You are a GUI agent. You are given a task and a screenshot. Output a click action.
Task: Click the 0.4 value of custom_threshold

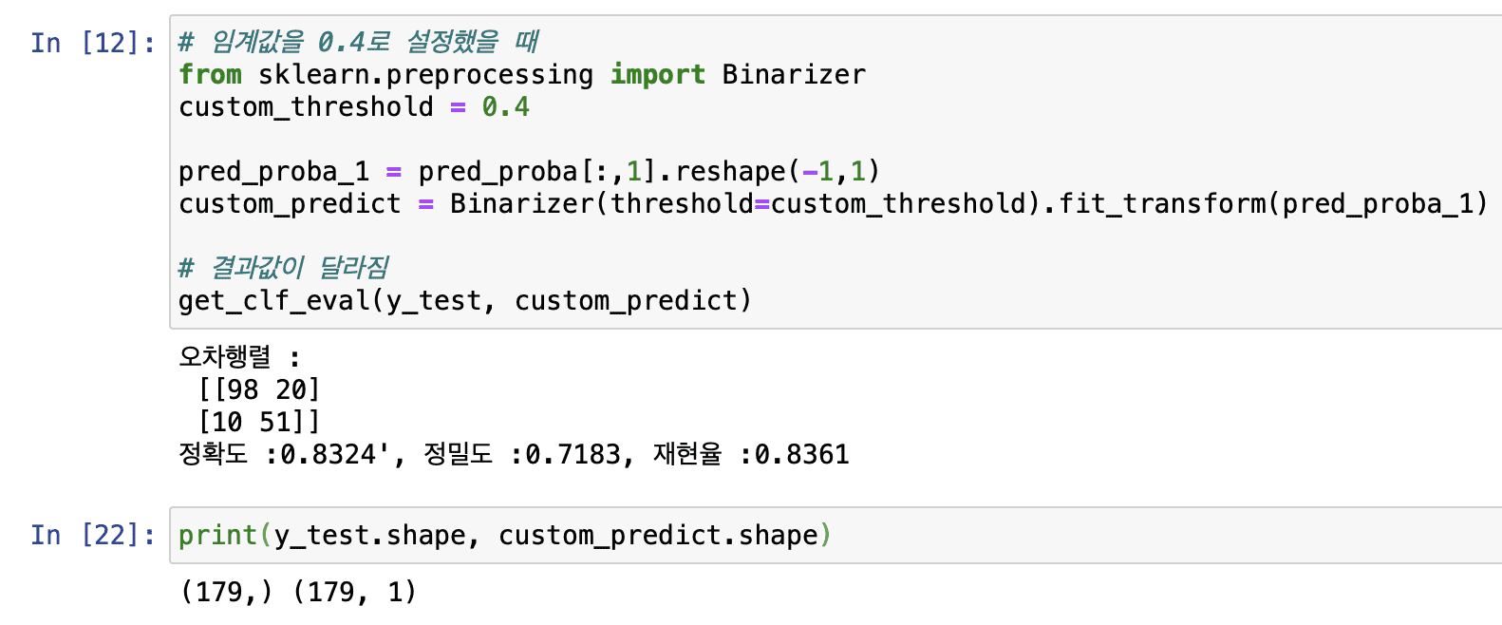coord(505,106)
